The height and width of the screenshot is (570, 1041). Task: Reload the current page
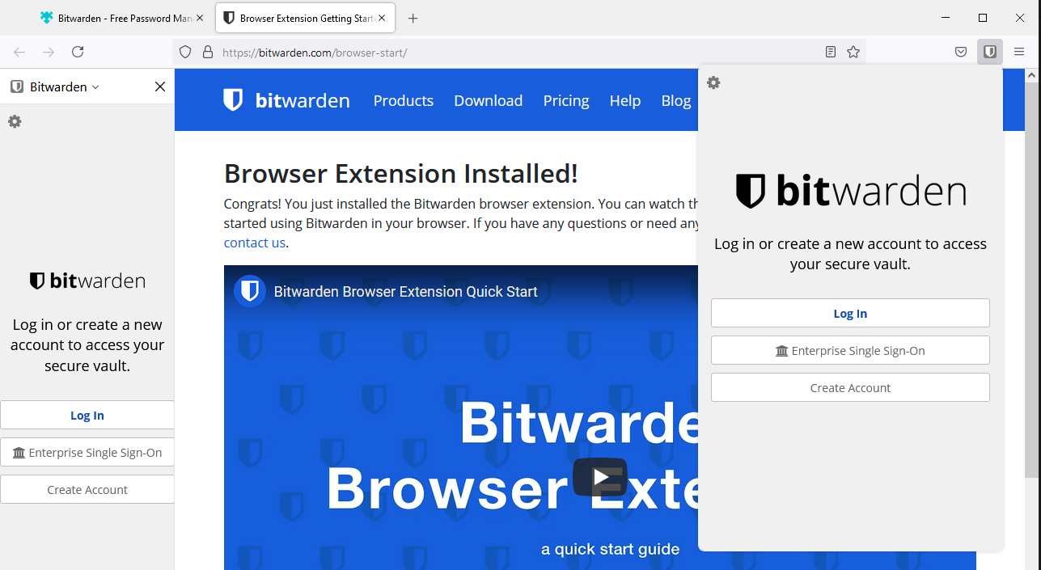[78, 52]
